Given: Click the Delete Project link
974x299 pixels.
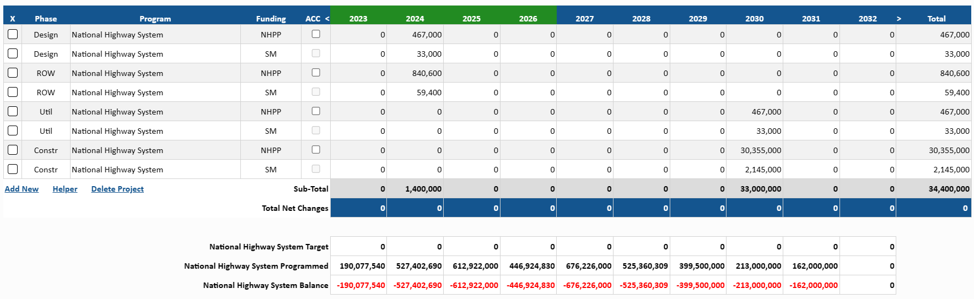Looking at the screenshot, I should coord(117,189).
